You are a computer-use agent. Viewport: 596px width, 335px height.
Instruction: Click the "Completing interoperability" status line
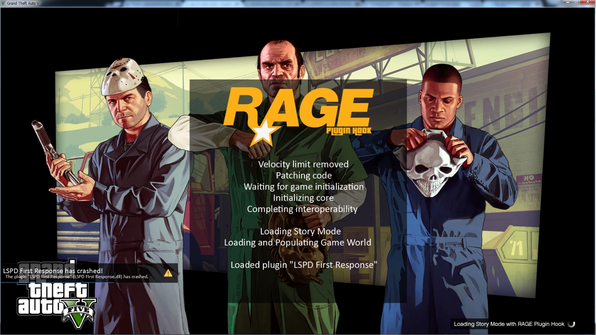302,209
